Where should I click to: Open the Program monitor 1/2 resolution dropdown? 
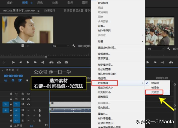point(156,49)
